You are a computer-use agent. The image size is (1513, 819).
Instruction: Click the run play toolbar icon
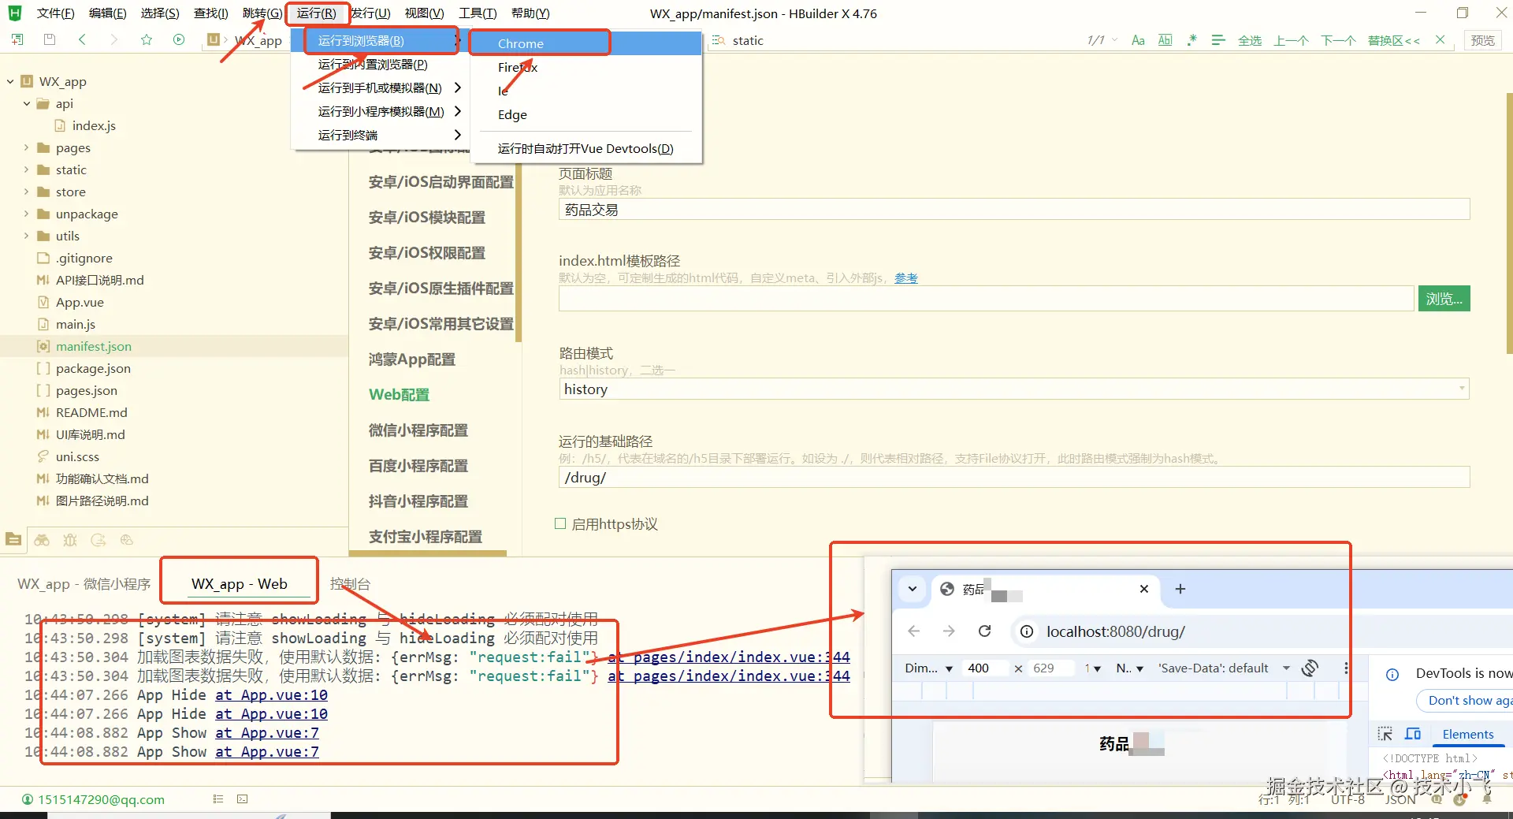179,39
